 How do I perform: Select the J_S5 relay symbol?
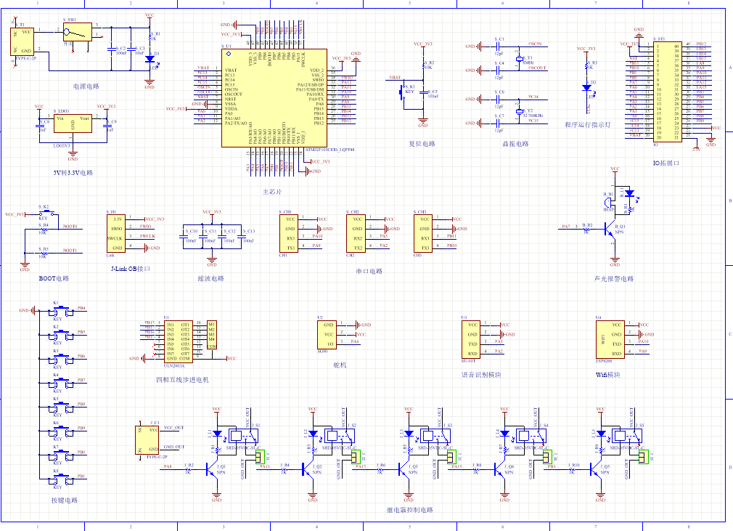point(627,436)
